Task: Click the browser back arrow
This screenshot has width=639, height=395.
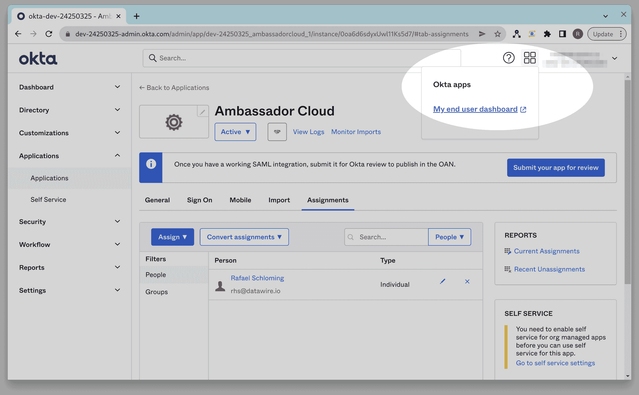Action: pyautogui.click(x=18, y=34)
